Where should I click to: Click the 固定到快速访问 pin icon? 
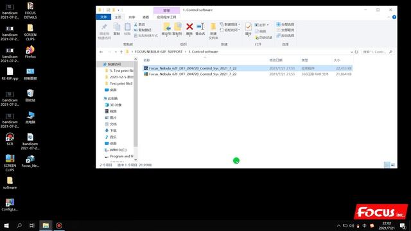(x=104, y=27)
